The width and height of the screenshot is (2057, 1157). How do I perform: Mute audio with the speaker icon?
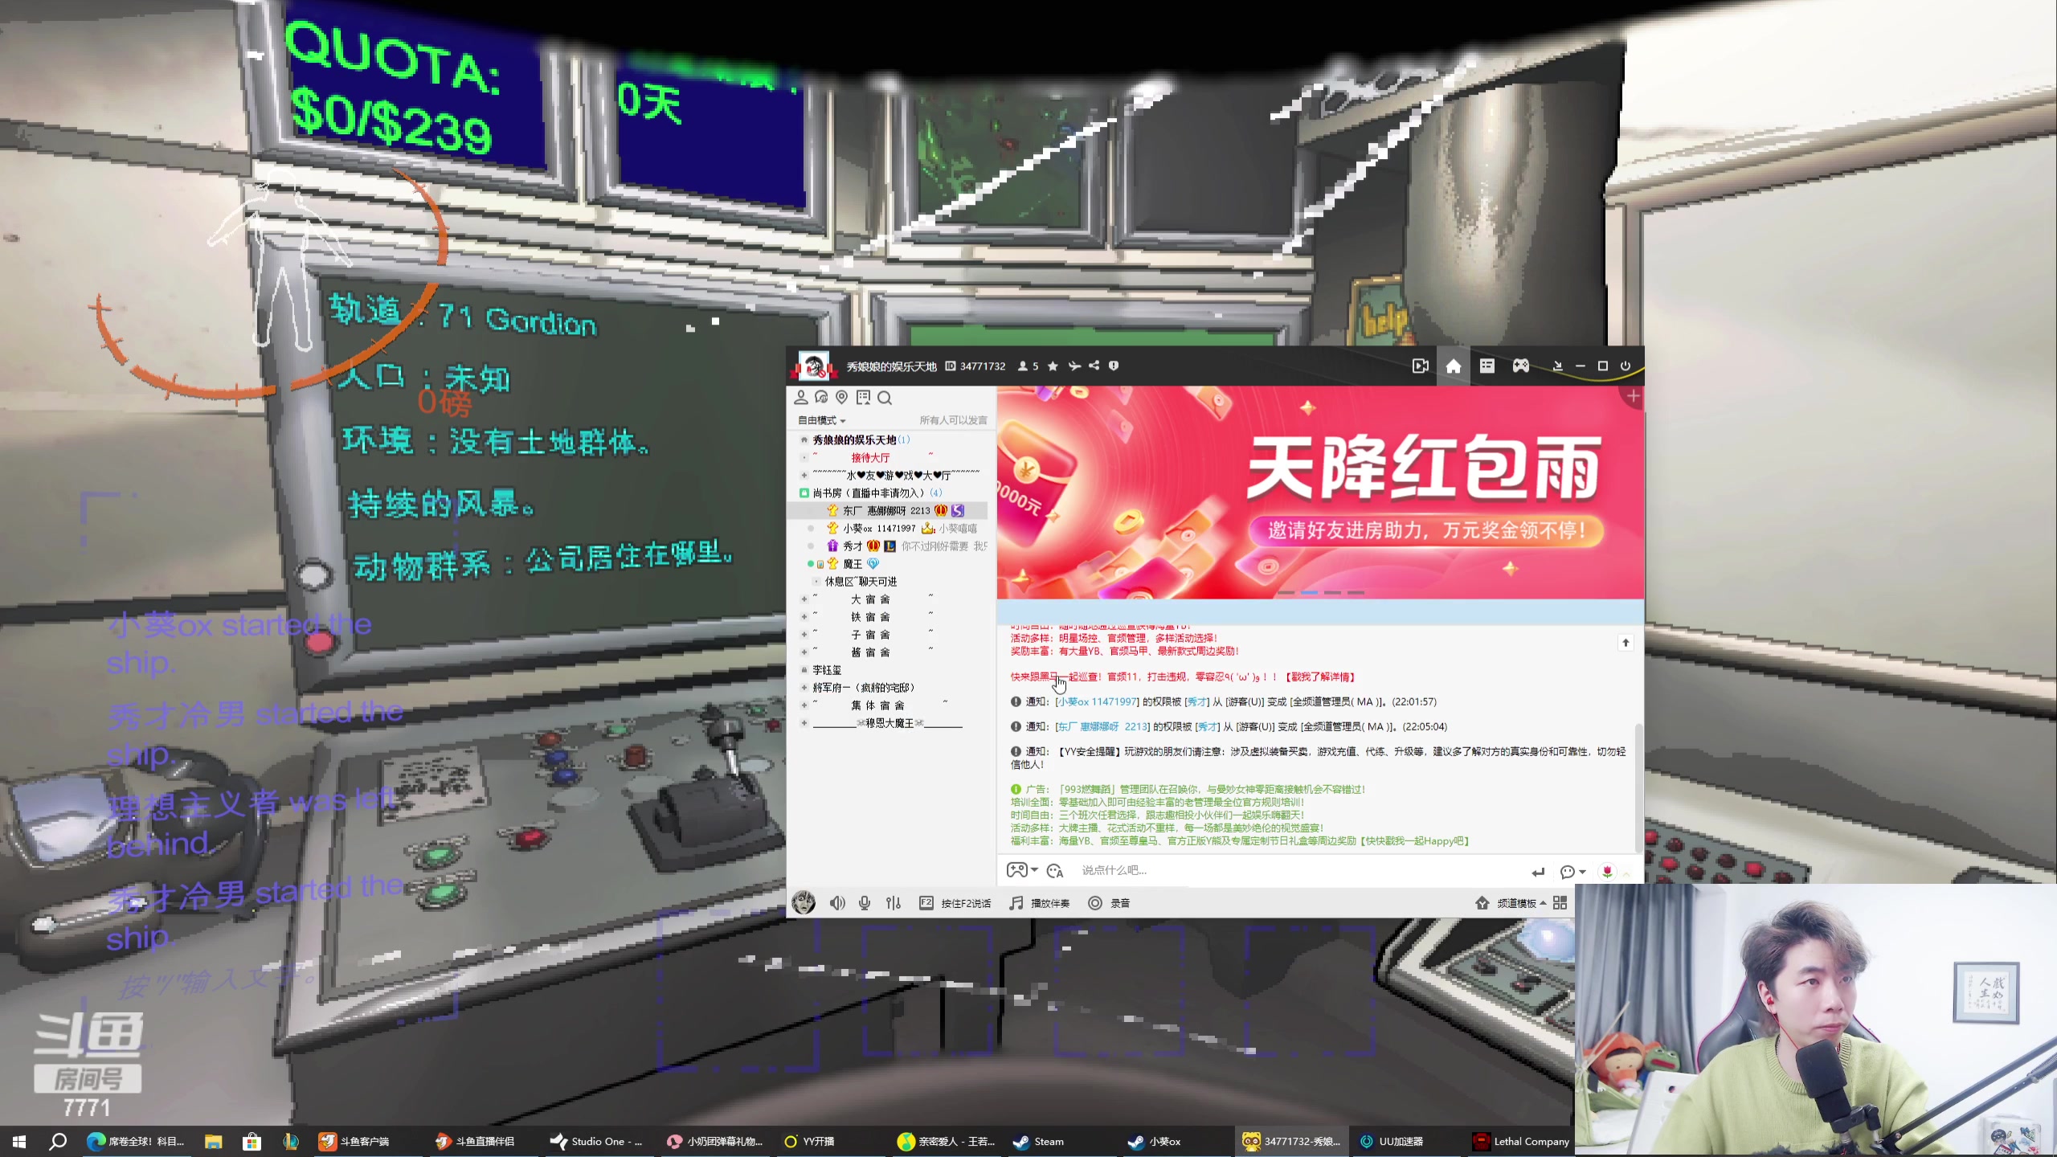click(836, 903)
